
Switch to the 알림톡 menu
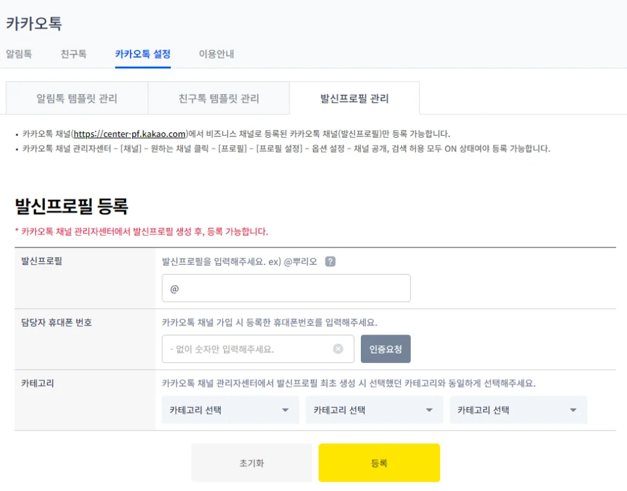coord(19,54)
